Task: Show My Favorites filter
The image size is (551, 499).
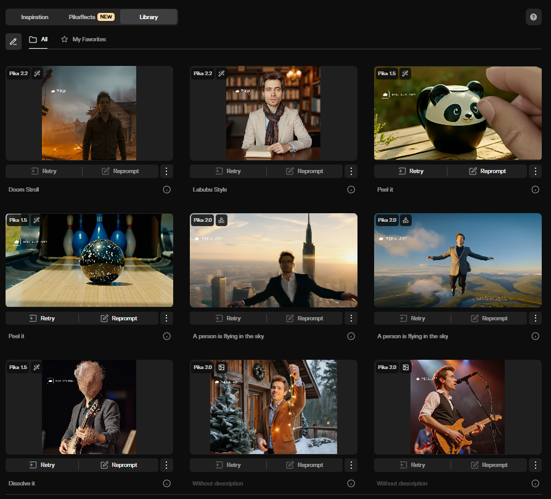Action: (x=83, y=39)
